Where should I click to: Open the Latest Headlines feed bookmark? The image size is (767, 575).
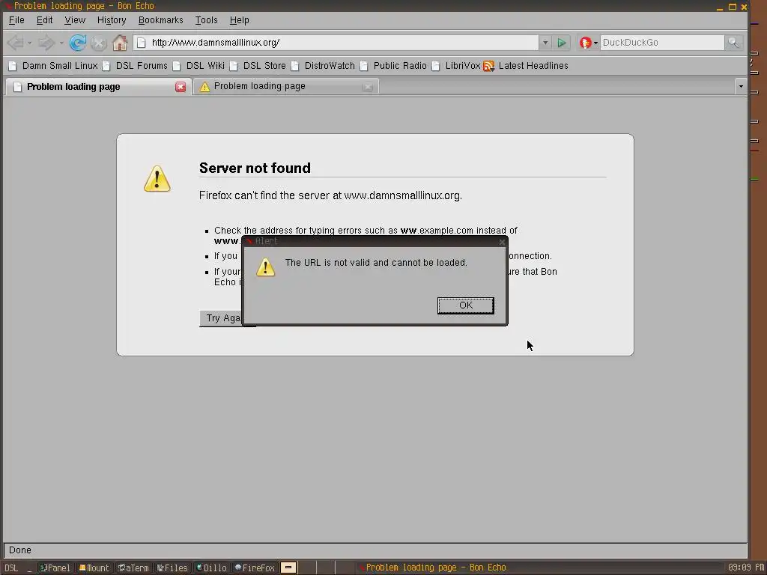tap(526, 66)
